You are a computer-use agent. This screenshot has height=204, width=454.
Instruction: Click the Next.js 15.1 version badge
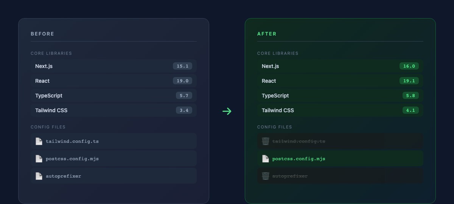(x=182, y=66)
